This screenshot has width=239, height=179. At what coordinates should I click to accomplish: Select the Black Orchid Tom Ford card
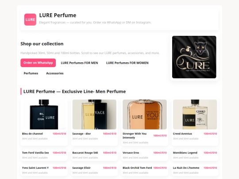[145, 170]
